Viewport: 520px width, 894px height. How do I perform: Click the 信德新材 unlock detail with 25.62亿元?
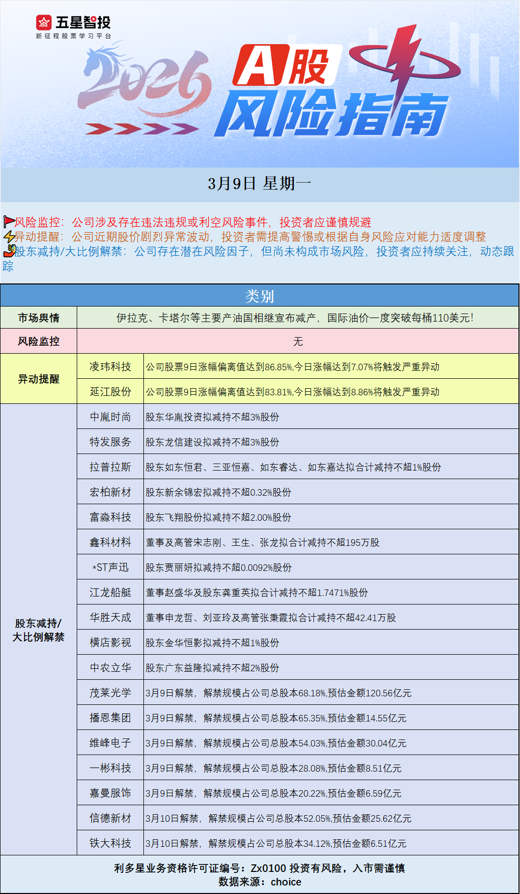pyautogui.click(x=278, y=818)
